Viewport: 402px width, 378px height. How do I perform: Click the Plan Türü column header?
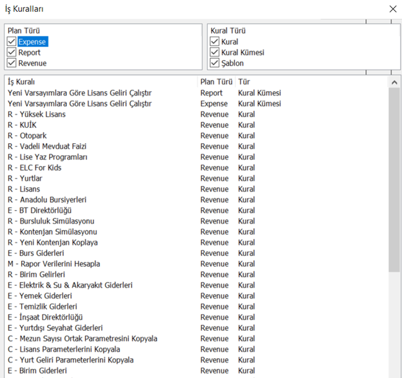point(216,82)
